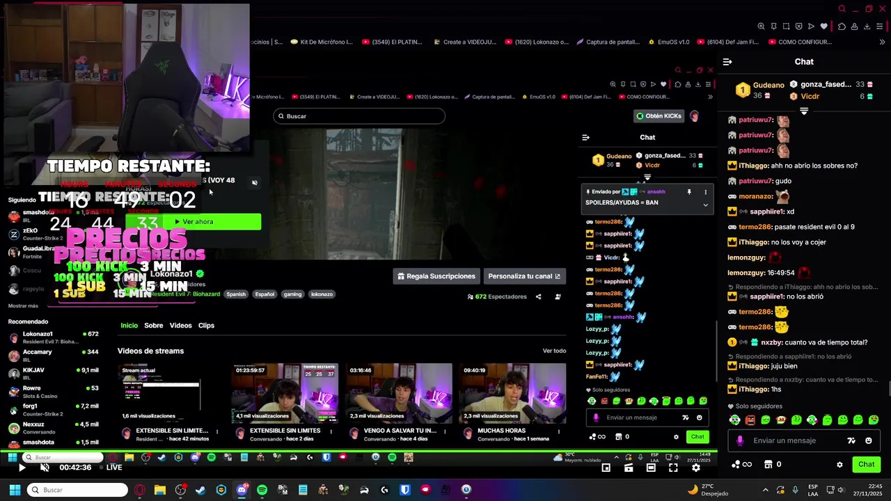Add page to bookmarks with heart icon
This screenshot has height=501, width=891.
coord(824,26)
